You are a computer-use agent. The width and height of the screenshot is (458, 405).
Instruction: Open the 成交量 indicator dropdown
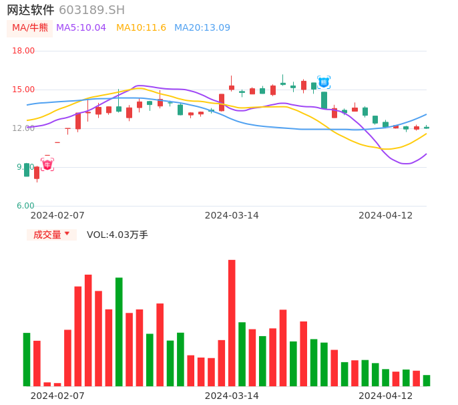[51, 235]
